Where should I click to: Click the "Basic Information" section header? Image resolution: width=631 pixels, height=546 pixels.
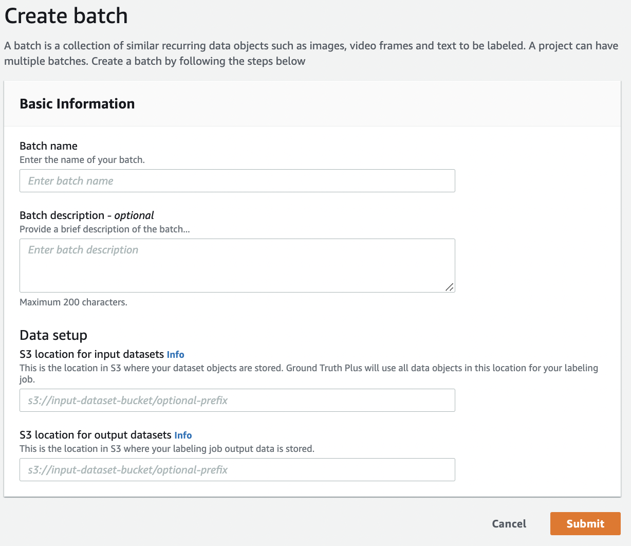77,104
